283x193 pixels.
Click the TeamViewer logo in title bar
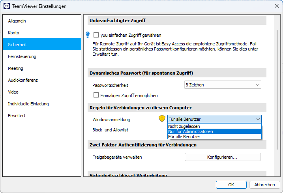[6, 6]
